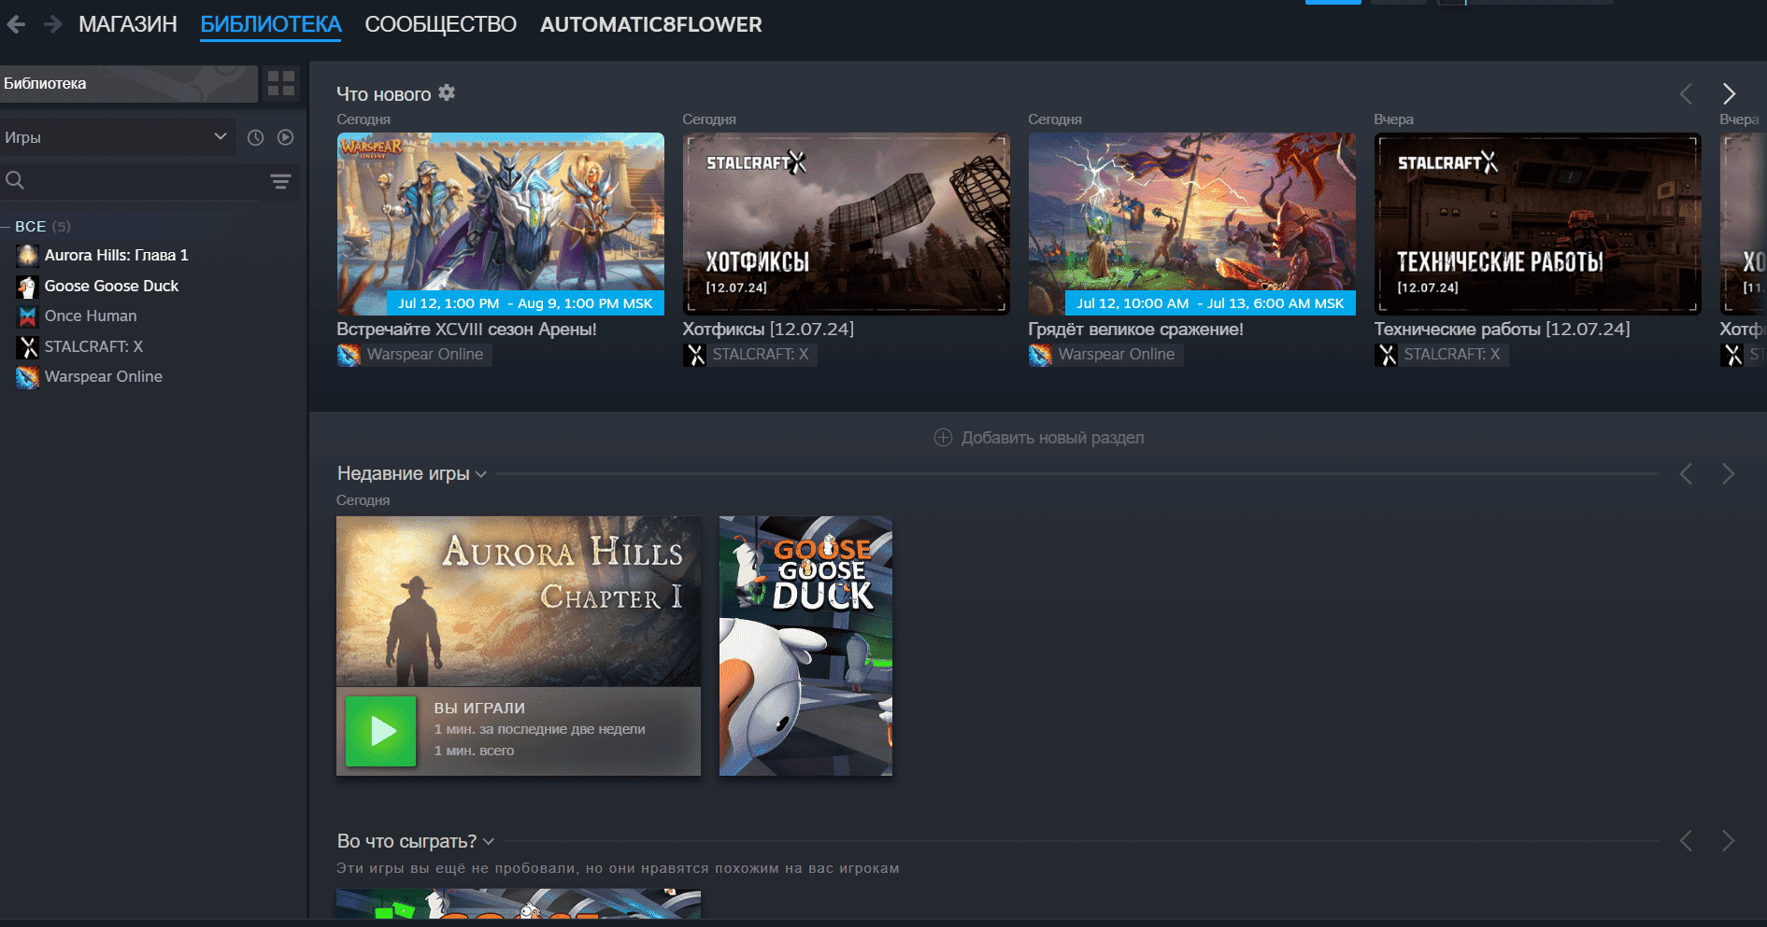Open Goose Goose Duck game cover
This screenshot has height=927, width=1767.
[805, 646]
